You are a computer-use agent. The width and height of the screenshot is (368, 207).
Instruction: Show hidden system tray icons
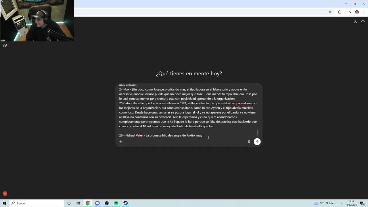pos(342,203)
